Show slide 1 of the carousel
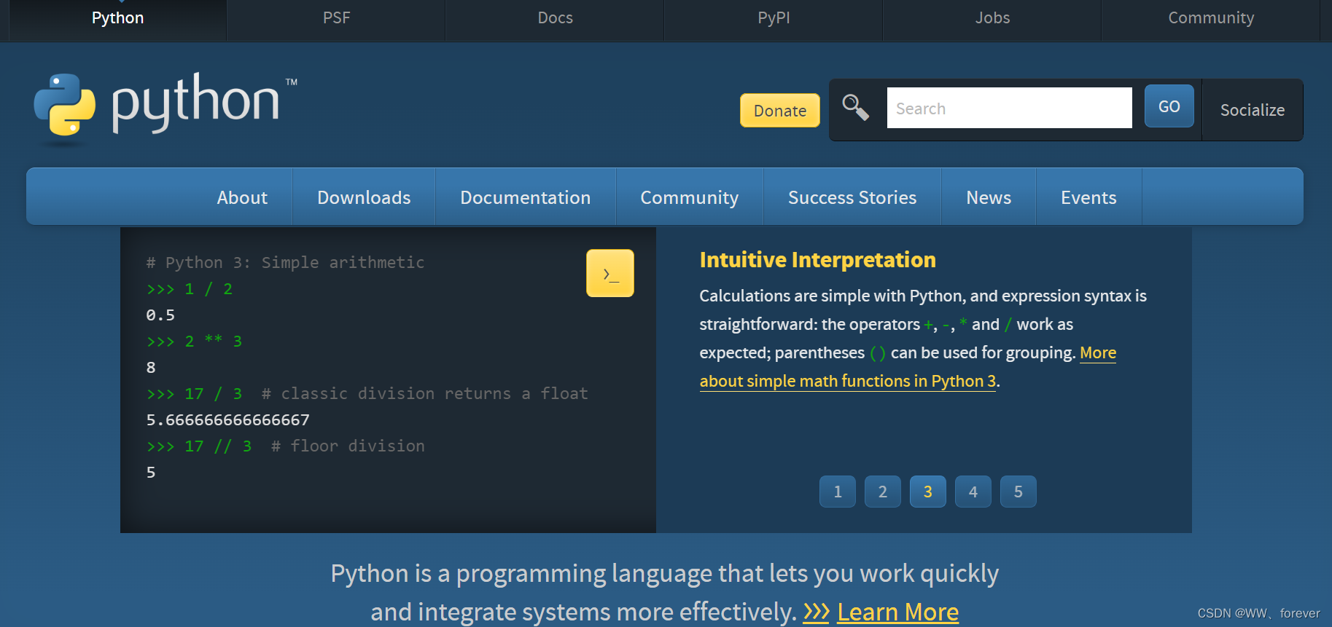The height and width of the screenshot is (627, 1332). [x=838, y=492]
